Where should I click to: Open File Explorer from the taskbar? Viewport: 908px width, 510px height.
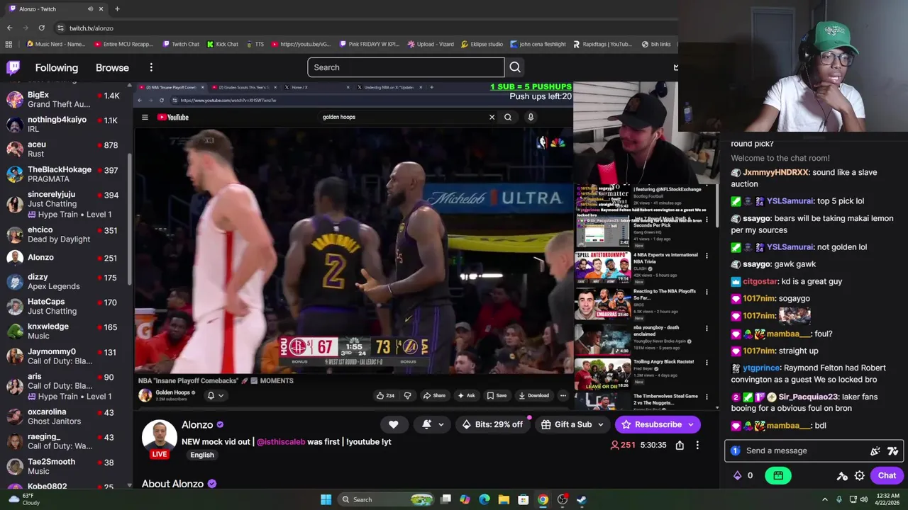(x=504, y=499)
